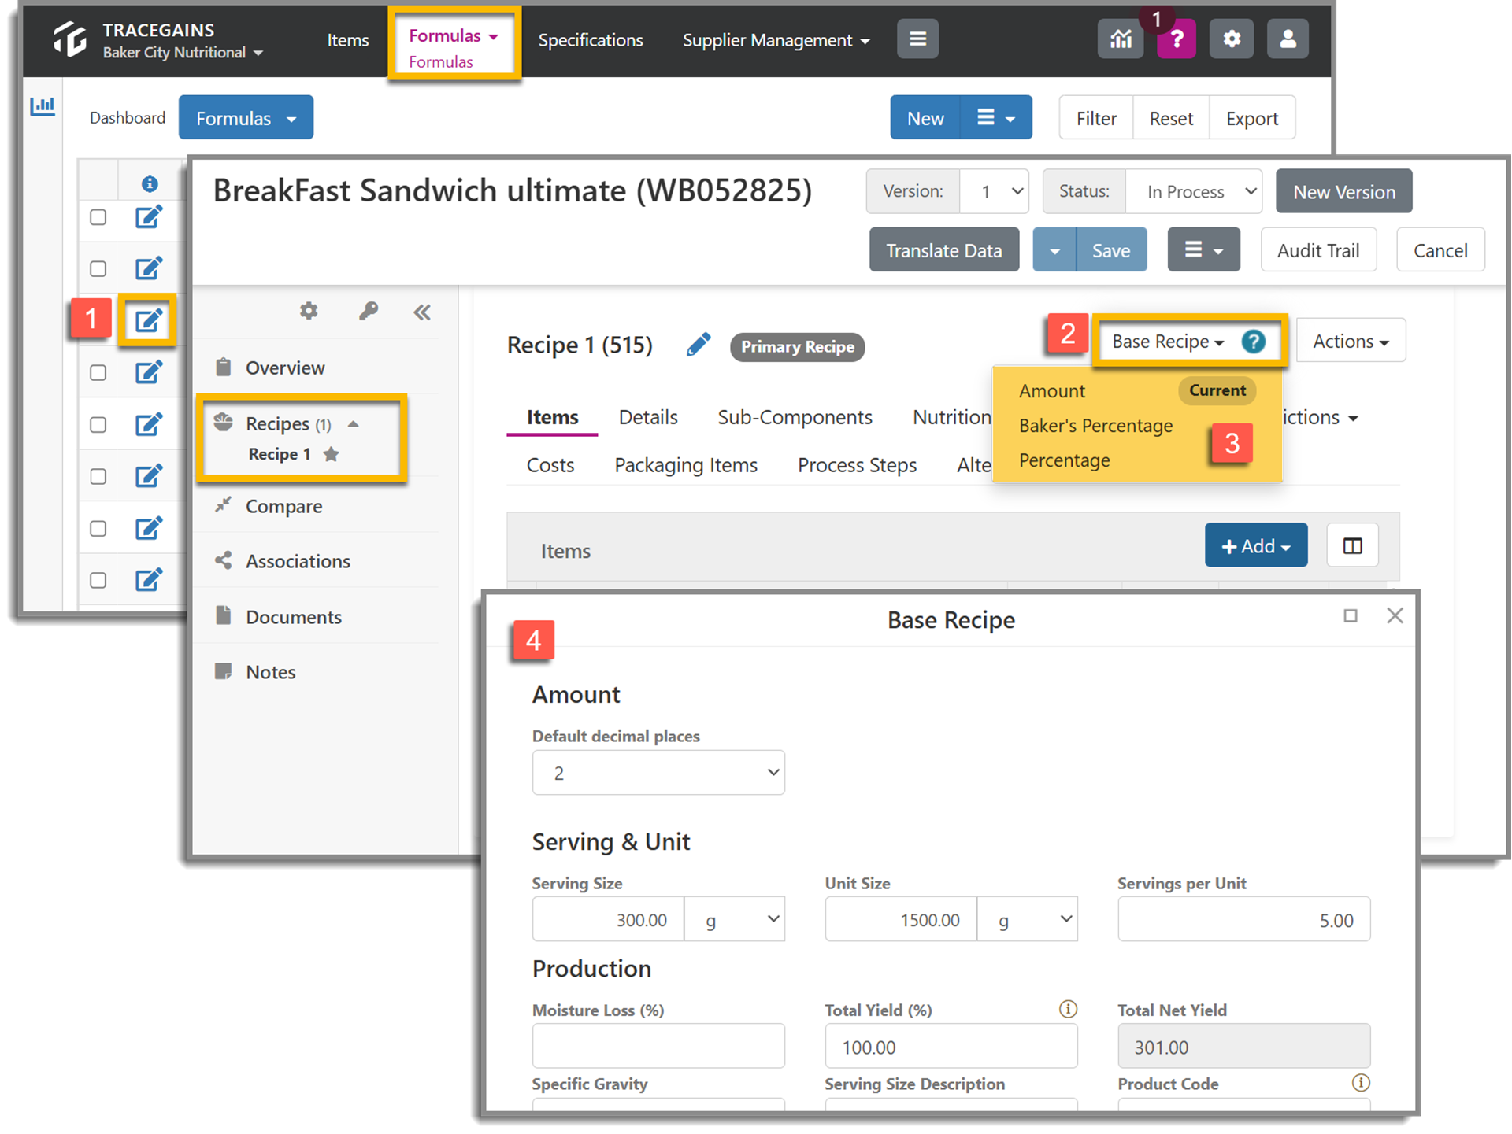This screenshot has width=1512, height=1134.
Task: Open the Default decimal places dropdown
Action: tap(658, 773)
